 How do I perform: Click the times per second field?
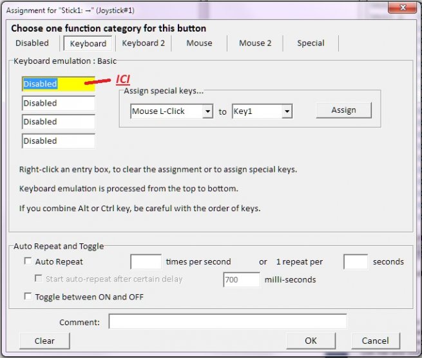(x=146, y=262)
